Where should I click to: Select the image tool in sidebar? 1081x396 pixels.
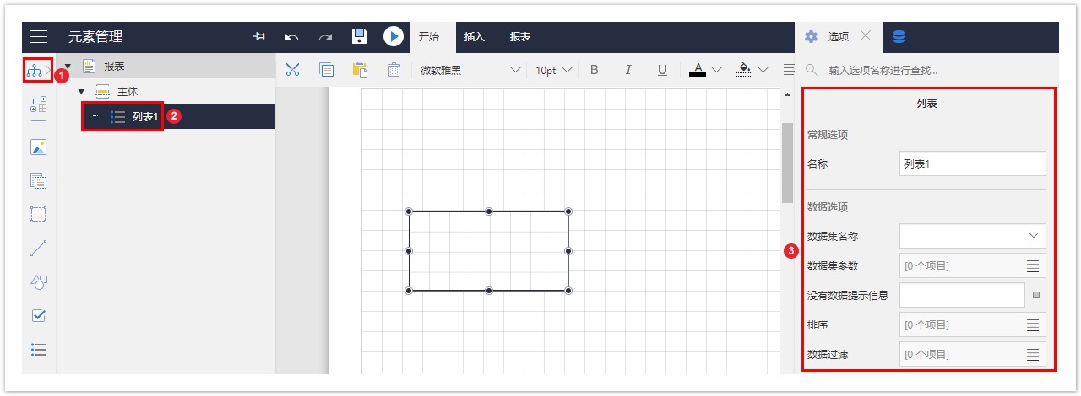(38, 147)
